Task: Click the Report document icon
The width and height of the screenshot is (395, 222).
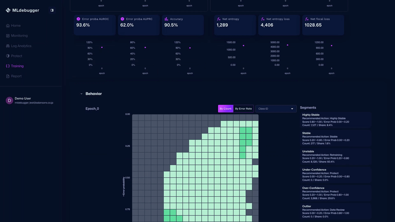Action: (8, 76)
